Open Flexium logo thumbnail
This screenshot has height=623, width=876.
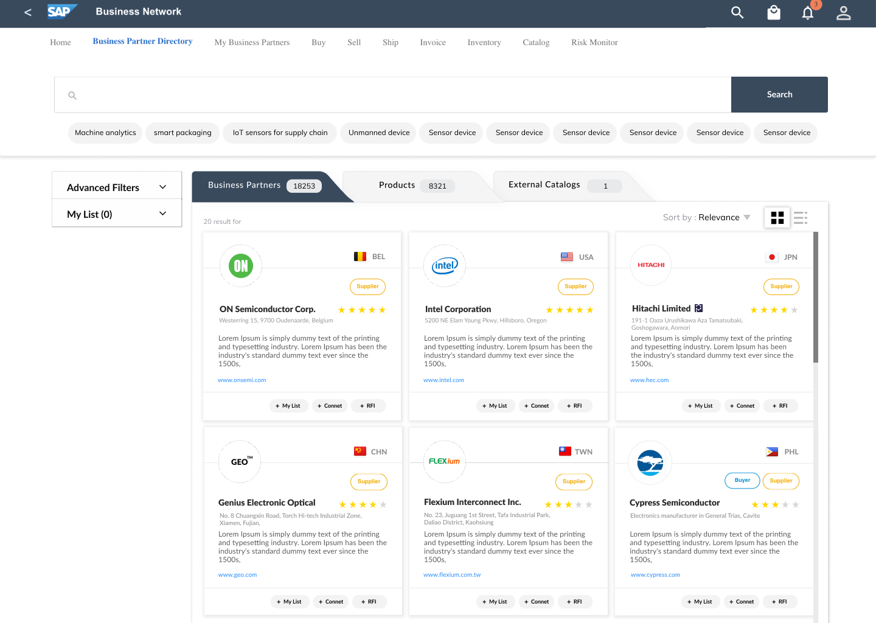[445, 462]
